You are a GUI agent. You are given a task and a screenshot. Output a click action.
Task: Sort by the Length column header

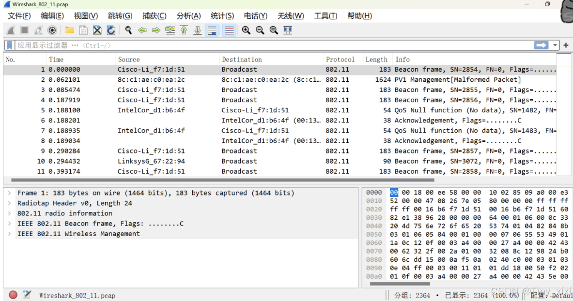[x=378, y=60]
